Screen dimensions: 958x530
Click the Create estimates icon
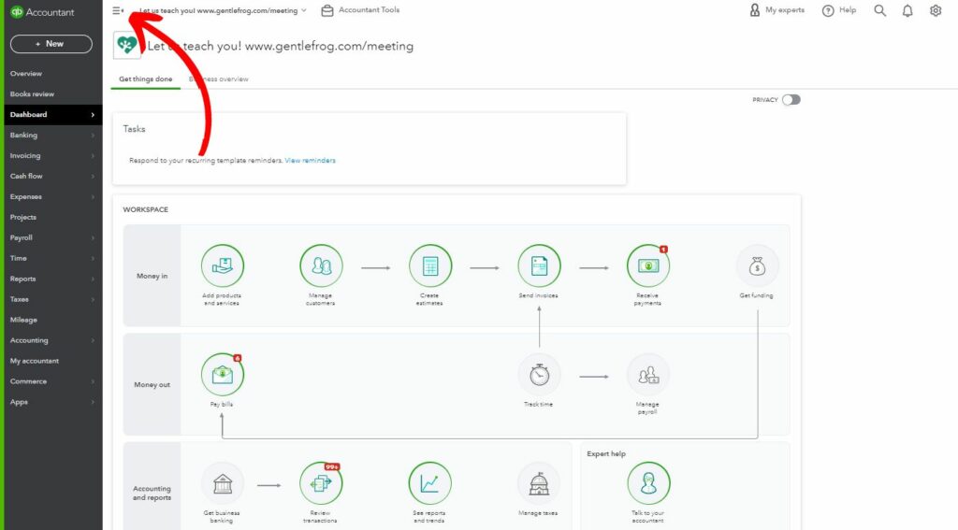430,266
